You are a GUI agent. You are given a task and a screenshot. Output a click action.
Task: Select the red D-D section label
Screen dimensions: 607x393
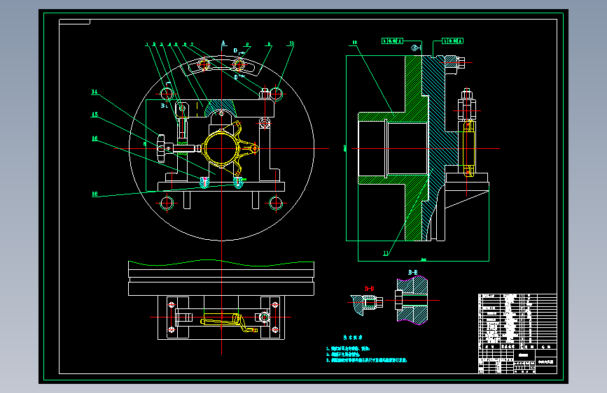(369, 289)
